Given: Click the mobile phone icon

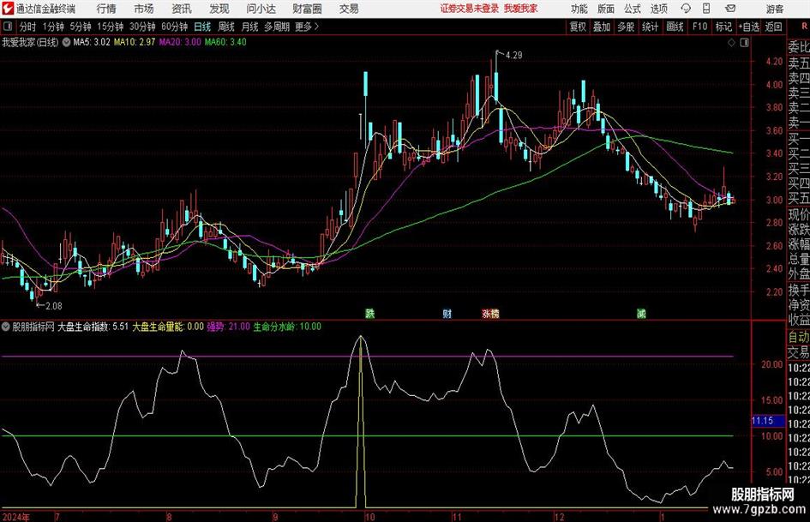Looking at the screenshot, I should [x=706, y=9].
